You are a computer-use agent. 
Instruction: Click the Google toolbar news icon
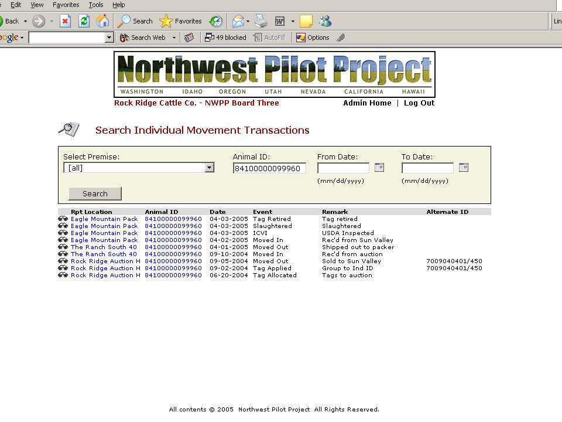coord(189,38)
